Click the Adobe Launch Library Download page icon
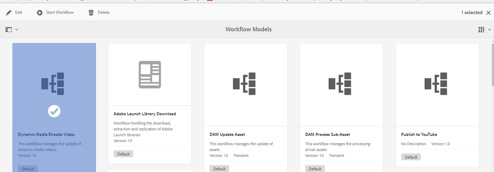This screenshot has height=172, width=494. 150,74
